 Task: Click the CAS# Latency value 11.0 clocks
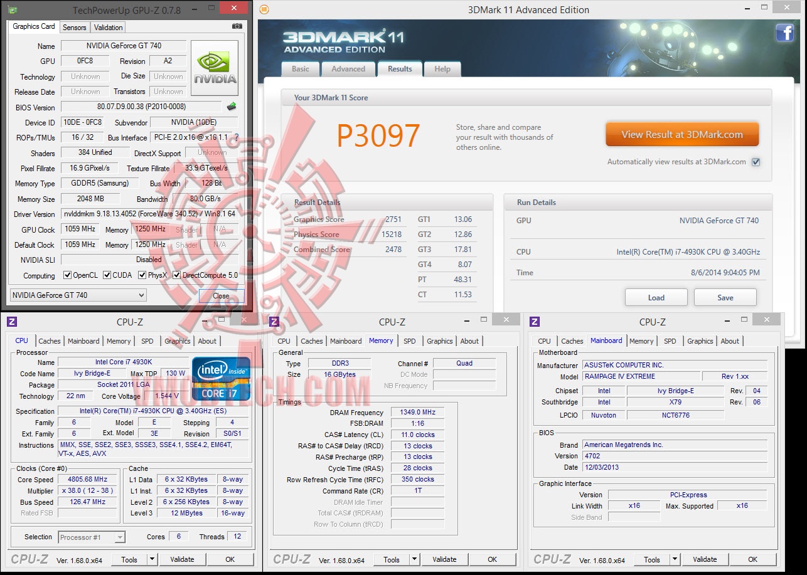point(417,435)
